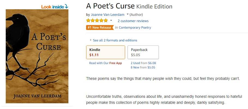The image size is (248, 109).
Task: Open the Joanne Van Leerdam author link
Action: point(108,14)
